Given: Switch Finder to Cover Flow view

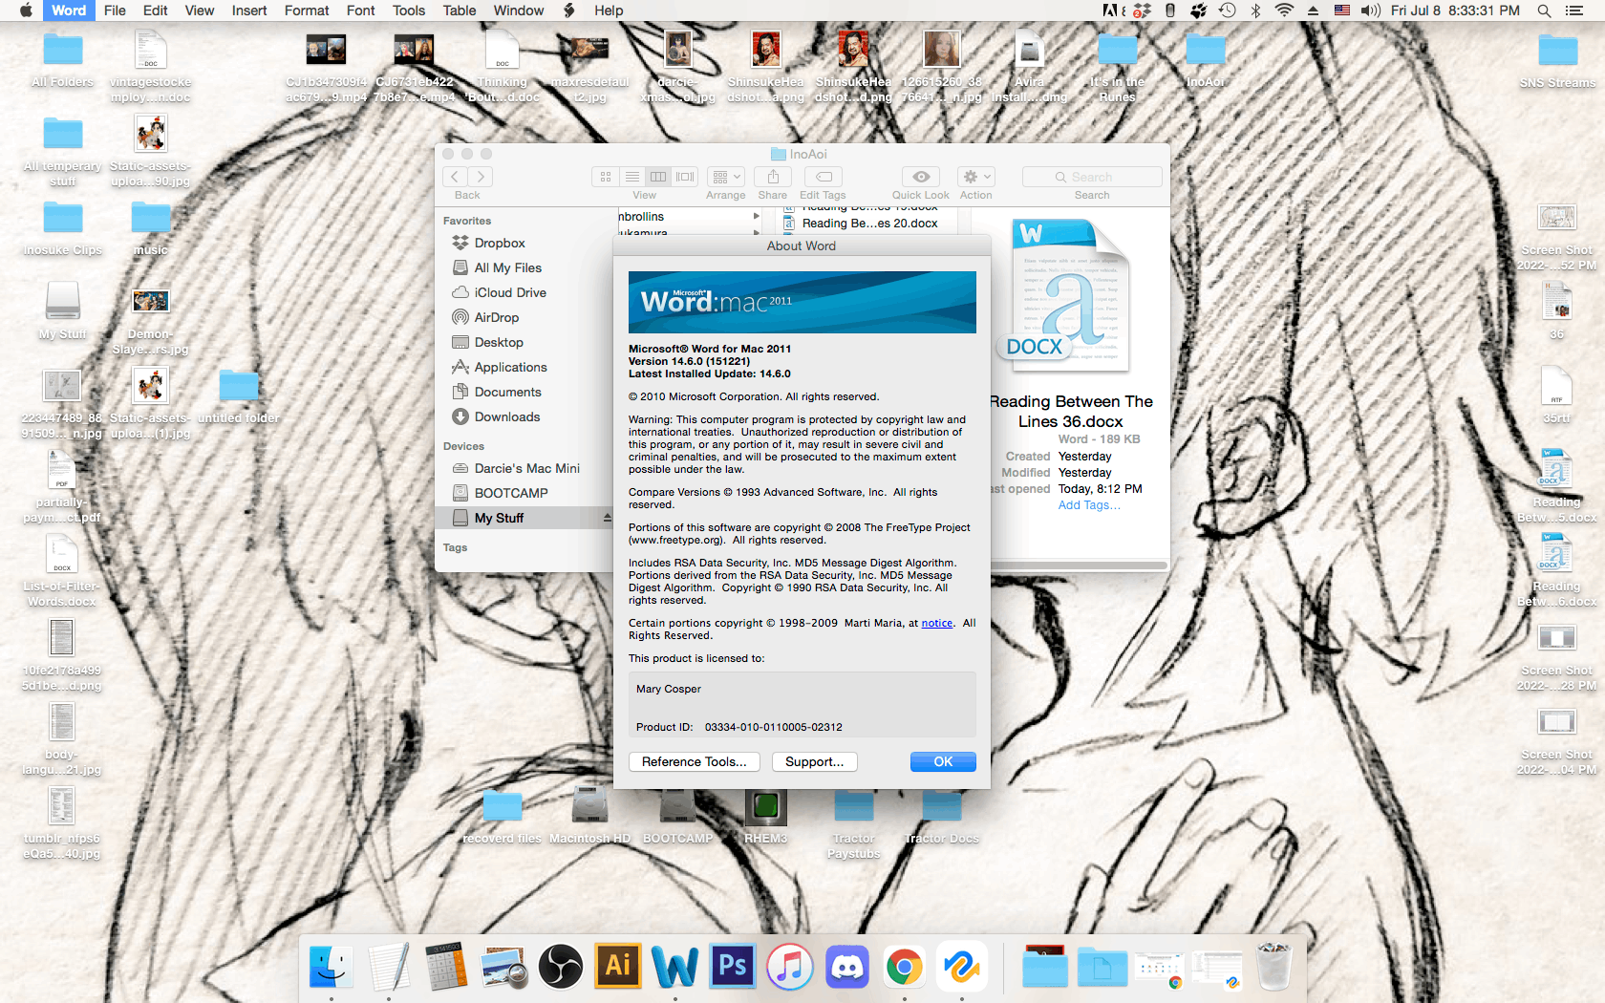Looking at the screenshot, I should 685,177.
